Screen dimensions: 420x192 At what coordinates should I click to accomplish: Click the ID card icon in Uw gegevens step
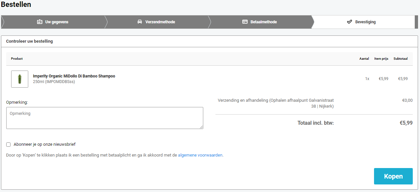(x=40, y=22)
